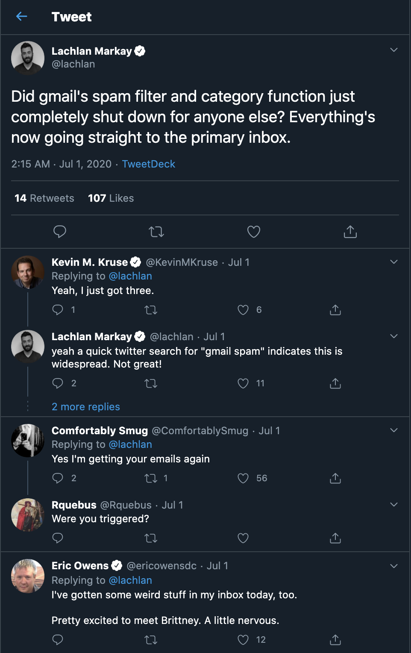
Task: Open the TweetDeck source link
Action: [x=149, y=164]
